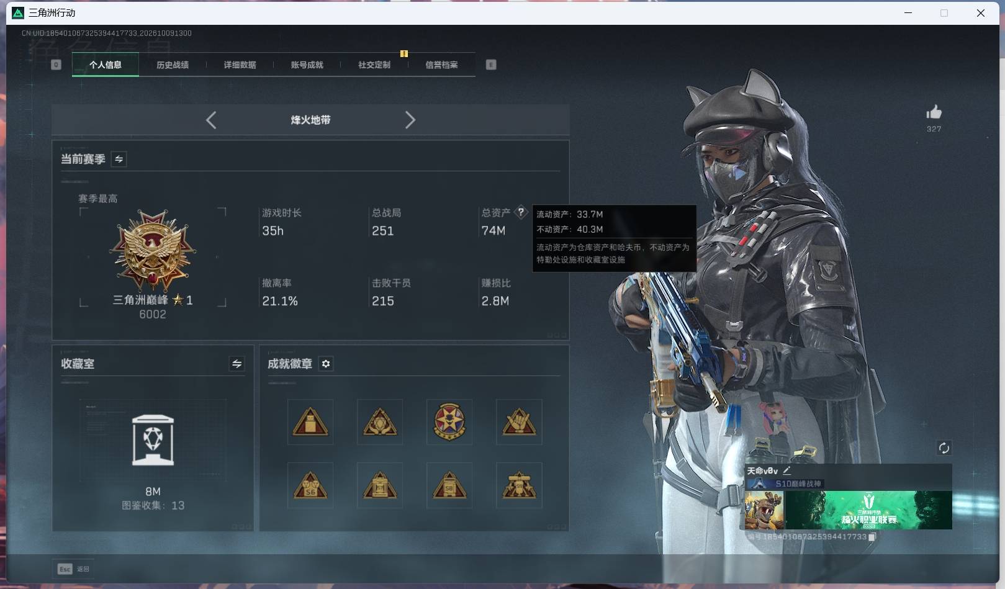Switch to the 信誉档案 tab

pyautogui.click(x=441, y=65)
